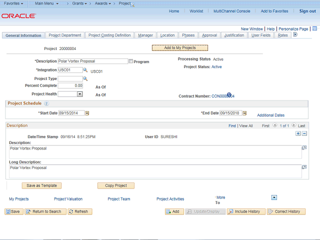320x240 pixels.
Task: Toggle the Program checkbox
Action: click(x=131, y=61)
